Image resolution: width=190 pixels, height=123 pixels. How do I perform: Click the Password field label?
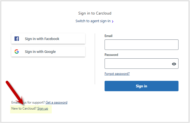[111, 55]
